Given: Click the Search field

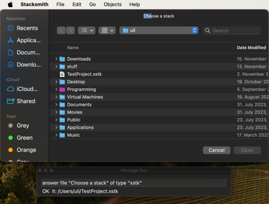Looking at the screenshot, I should (x=232, y=30).
